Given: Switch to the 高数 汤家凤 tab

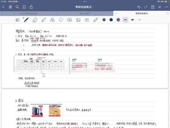Looking at the screenshot, I should click(x=85, y=13).
